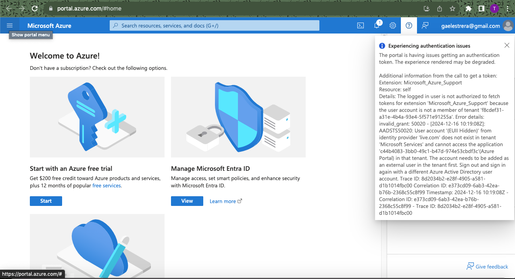Focus the Search resources, services, and docs field

click(x=215, y=25)
